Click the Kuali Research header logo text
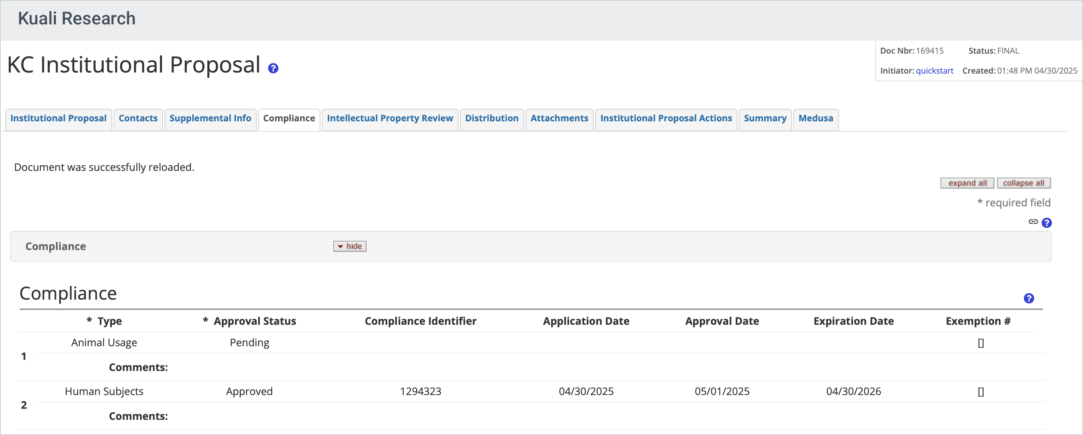This screenshot has width=1083, height=435. 77,18
